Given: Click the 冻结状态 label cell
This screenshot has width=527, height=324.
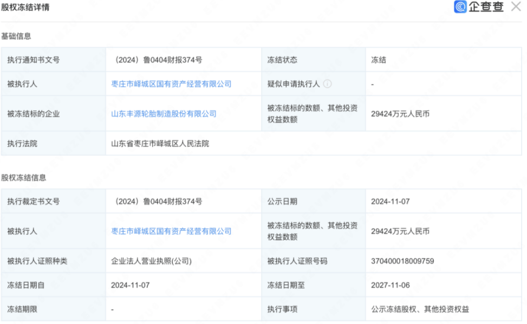Looking at the screenshot, I should coord(314,60).
